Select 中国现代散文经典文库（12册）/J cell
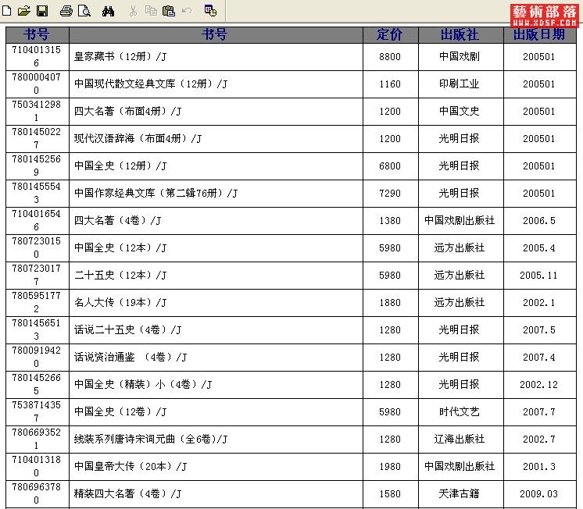 tap(216, 84)
